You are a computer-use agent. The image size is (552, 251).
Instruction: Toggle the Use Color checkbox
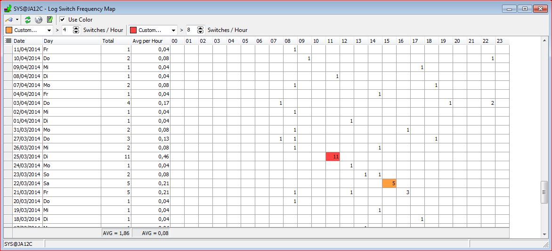tap(62, 20)
